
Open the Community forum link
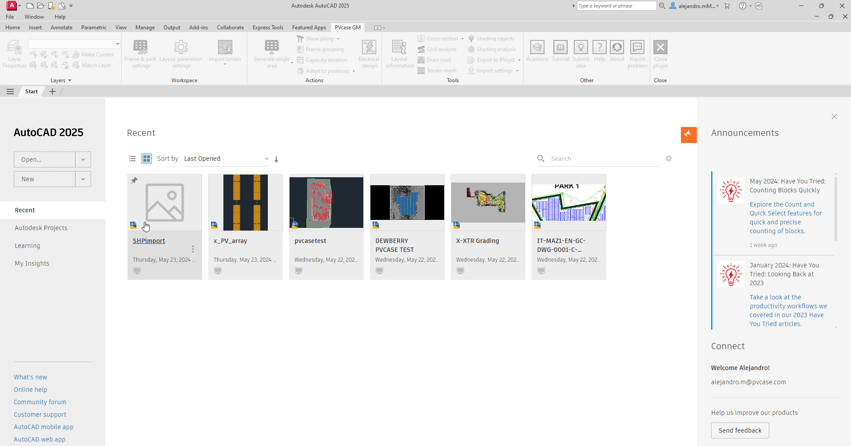coord(40,402)
